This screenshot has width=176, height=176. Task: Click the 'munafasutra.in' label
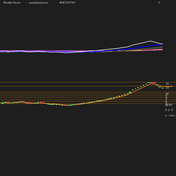click(38, 2)
